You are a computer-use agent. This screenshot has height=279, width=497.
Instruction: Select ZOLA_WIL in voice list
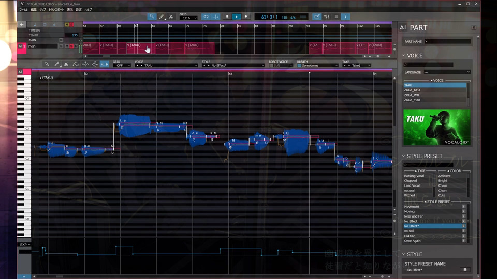(435, 95)
